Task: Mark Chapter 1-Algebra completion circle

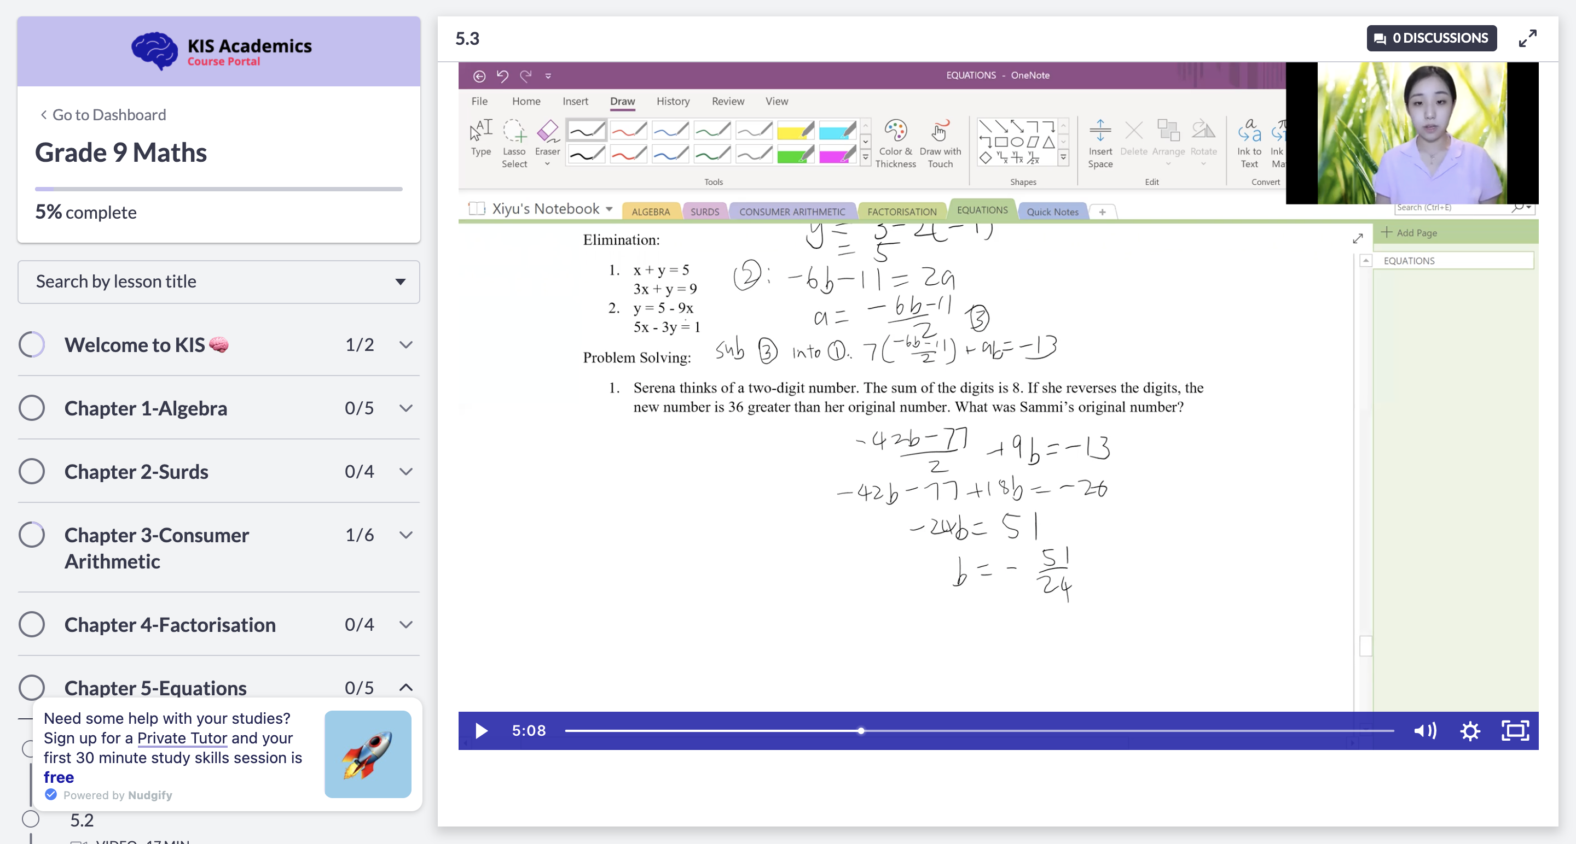Action: pyautogui.click(x=31, y=408)
